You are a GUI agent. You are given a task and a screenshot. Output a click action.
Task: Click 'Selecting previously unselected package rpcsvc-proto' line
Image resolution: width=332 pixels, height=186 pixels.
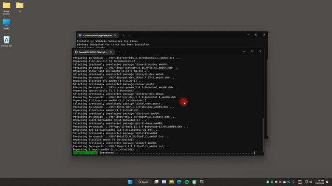(x=114, y=84)
